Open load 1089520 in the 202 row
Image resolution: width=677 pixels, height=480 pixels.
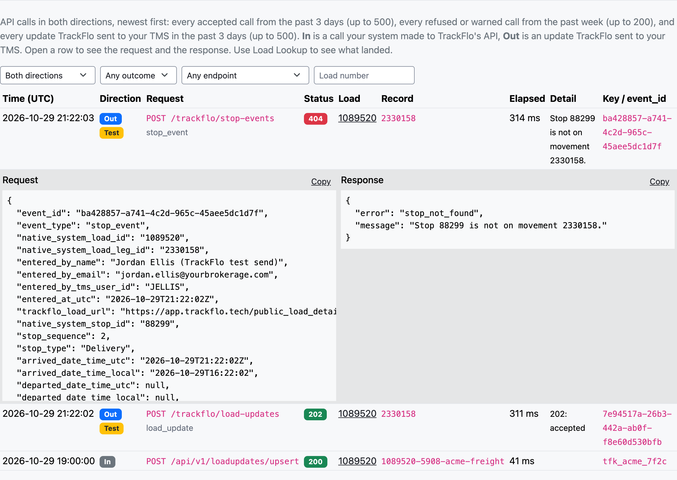pos(357,414)
